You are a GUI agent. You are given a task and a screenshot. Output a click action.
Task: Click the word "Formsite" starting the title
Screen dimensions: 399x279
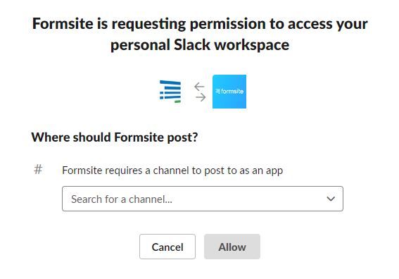pyautogui.click(x=63, y=24)
